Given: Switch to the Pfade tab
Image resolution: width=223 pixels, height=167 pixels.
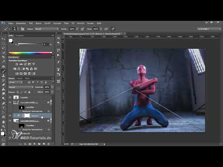Looking at the screenshot, I should coord(27,78).
